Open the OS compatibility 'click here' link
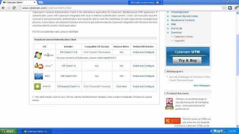Screen dimensions: 239x134 tap(73, 32)
